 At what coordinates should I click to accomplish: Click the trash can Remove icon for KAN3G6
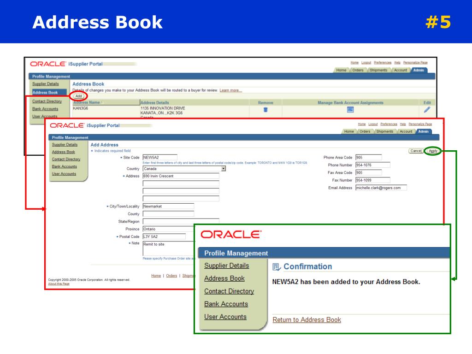point(265,110)
